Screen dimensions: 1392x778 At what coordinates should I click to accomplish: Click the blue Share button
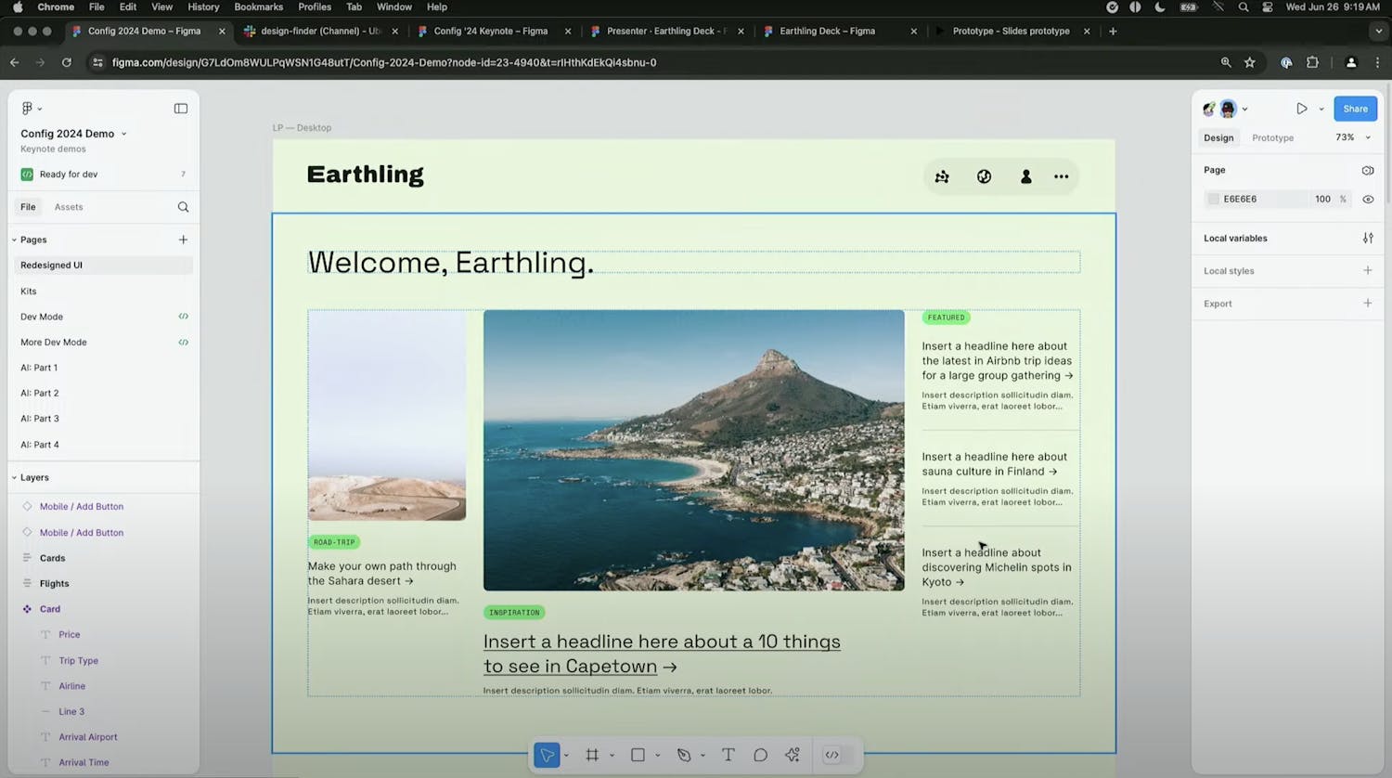(1355, 109)
